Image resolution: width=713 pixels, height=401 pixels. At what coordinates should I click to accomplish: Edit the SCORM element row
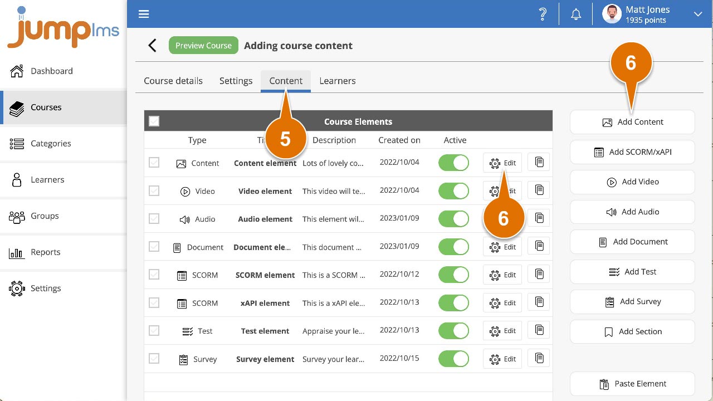[502, 275]
